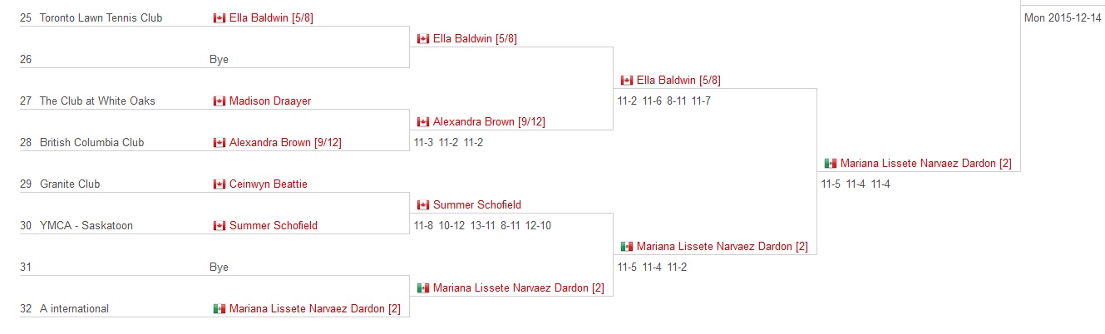The height and width of the screenshot is (334, 1105).
Task: Open Ceinwyn Beattie's player profile
Action: pyautogui.click(x=269, y=184)
